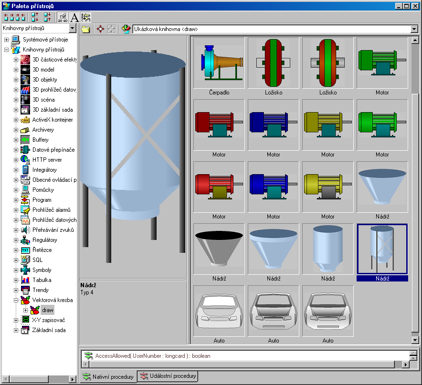The width and height of the screenshot is (422, 385).
Task: Select the HTTP server tree item
Action: (x=47, y=160)
